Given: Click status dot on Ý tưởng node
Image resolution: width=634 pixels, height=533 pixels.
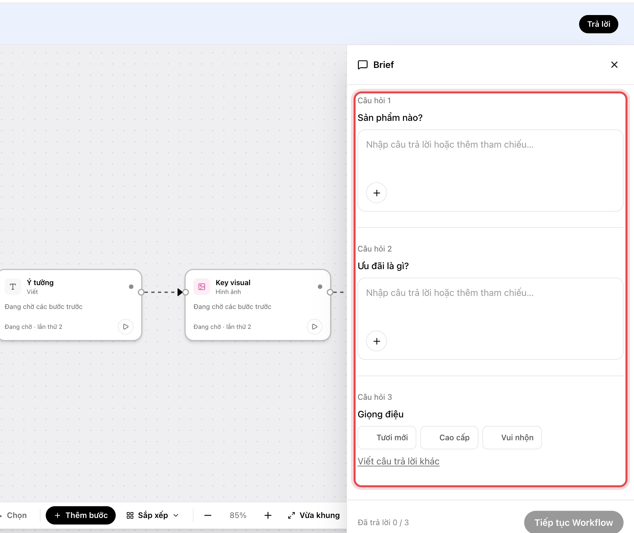Looking at the screenshot, I should [131, 287].
